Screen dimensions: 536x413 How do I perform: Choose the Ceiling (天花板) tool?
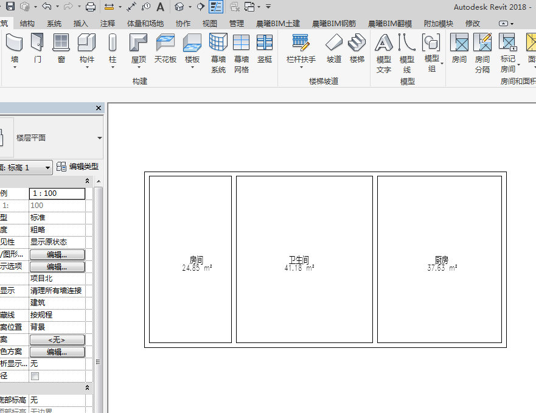(x=165, y=48)
